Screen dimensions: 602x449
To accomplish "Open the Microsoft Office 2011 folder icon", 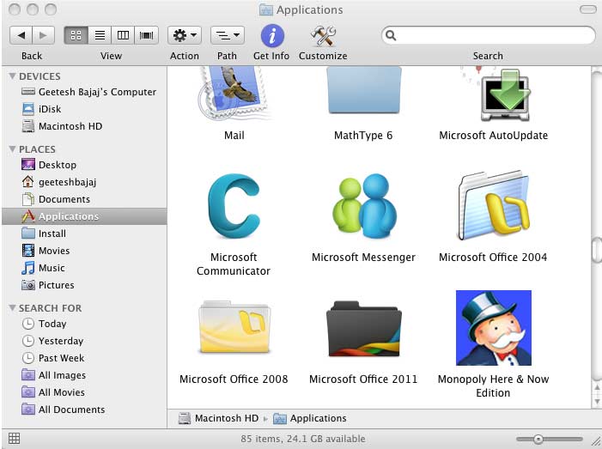I will click(x=363, y=330).
